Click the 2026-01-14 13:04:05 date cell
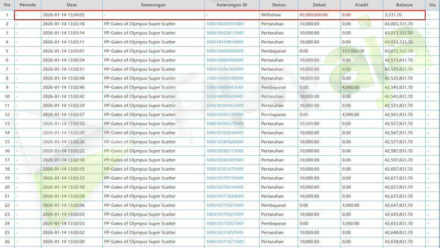The image size is (440, 248). tap(64, 15)
